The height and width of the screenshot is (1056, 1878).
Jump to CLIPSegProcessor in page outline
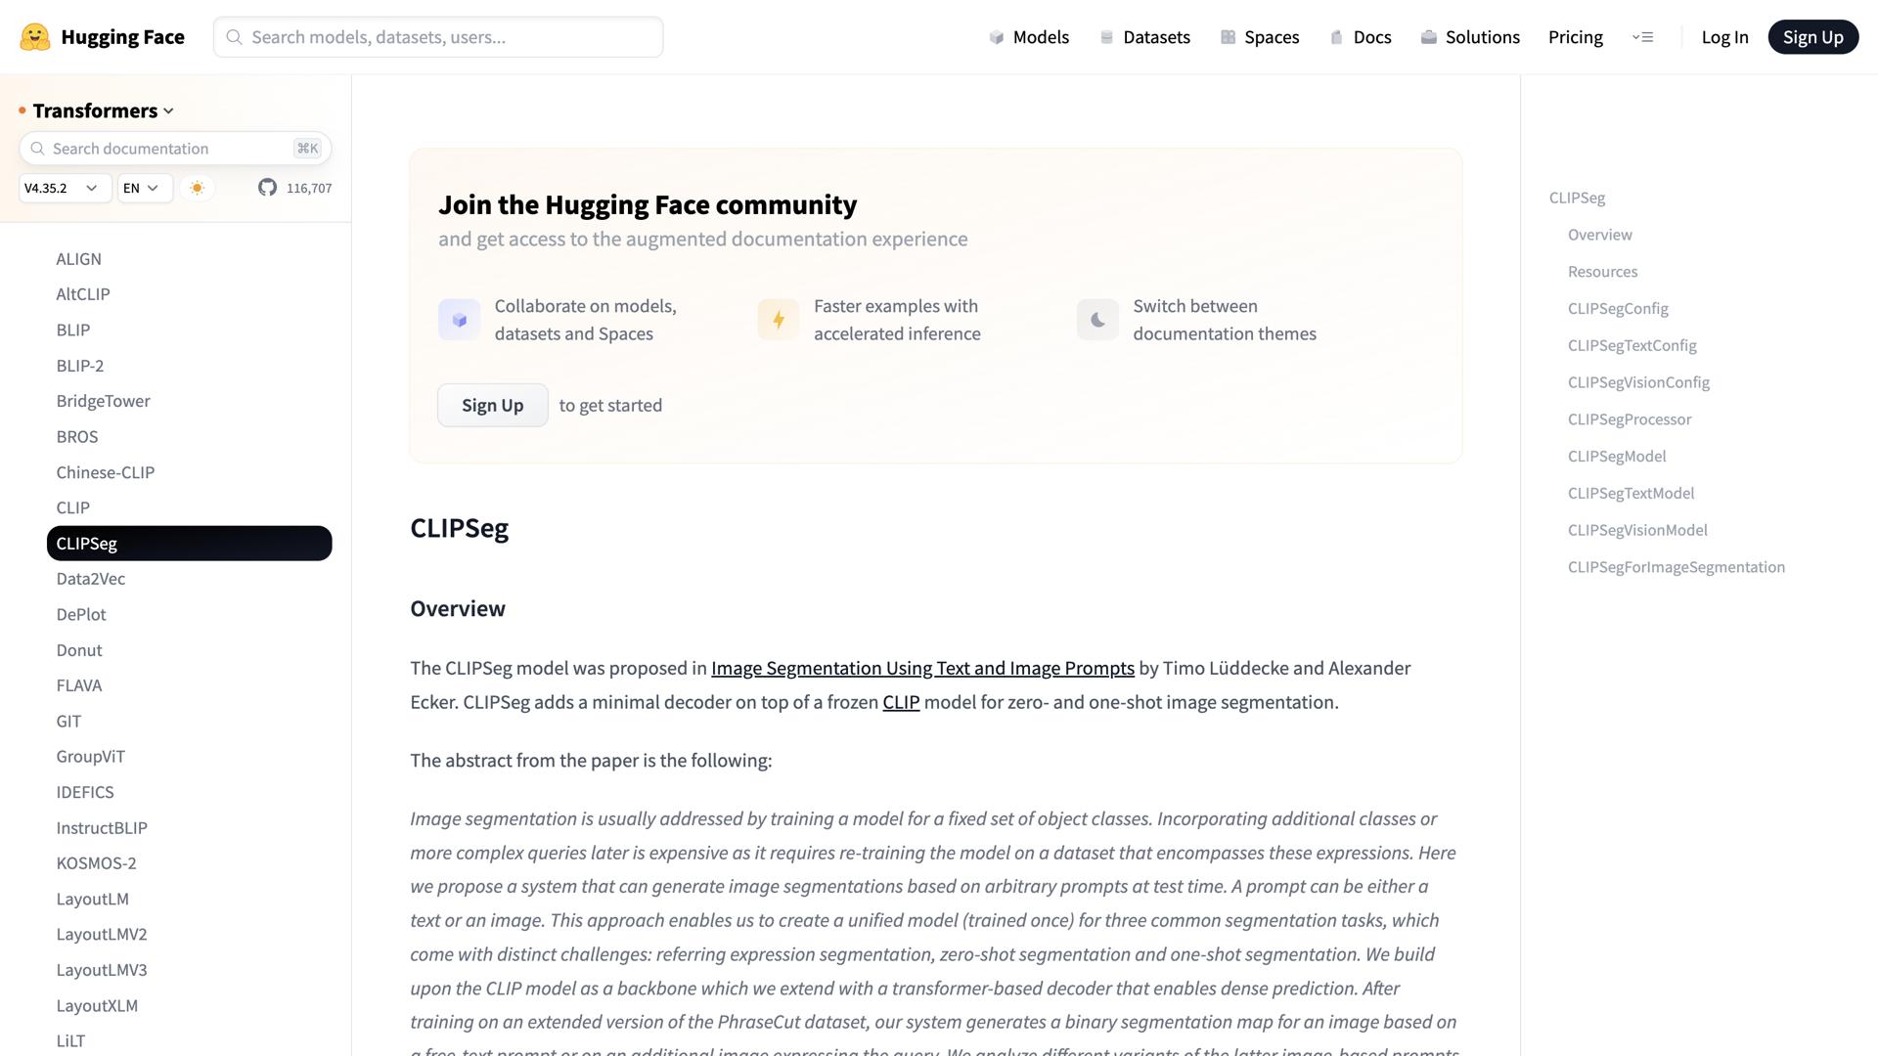tap(1629, 419)
